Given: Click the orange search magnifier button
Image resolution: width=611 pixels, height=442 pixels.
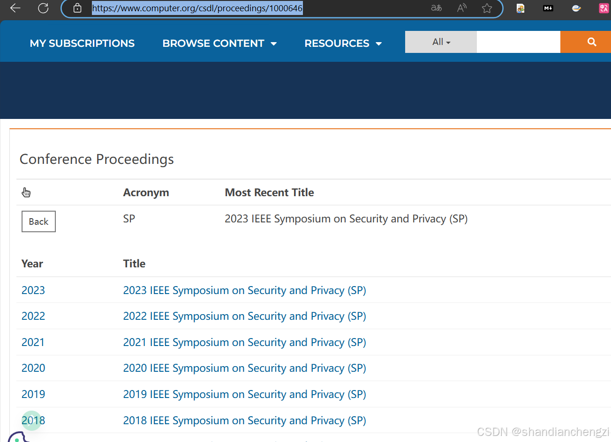Looking at the screenshot, I should 592,42.
